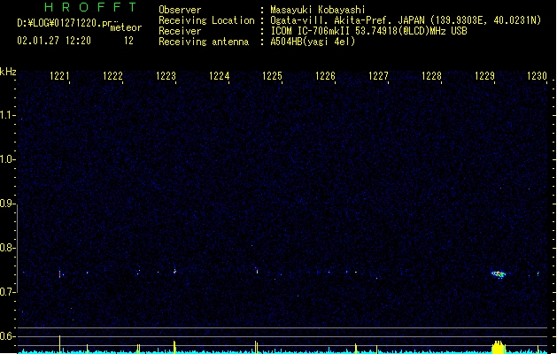Click the 1226 time axis marker

(325, 76)
